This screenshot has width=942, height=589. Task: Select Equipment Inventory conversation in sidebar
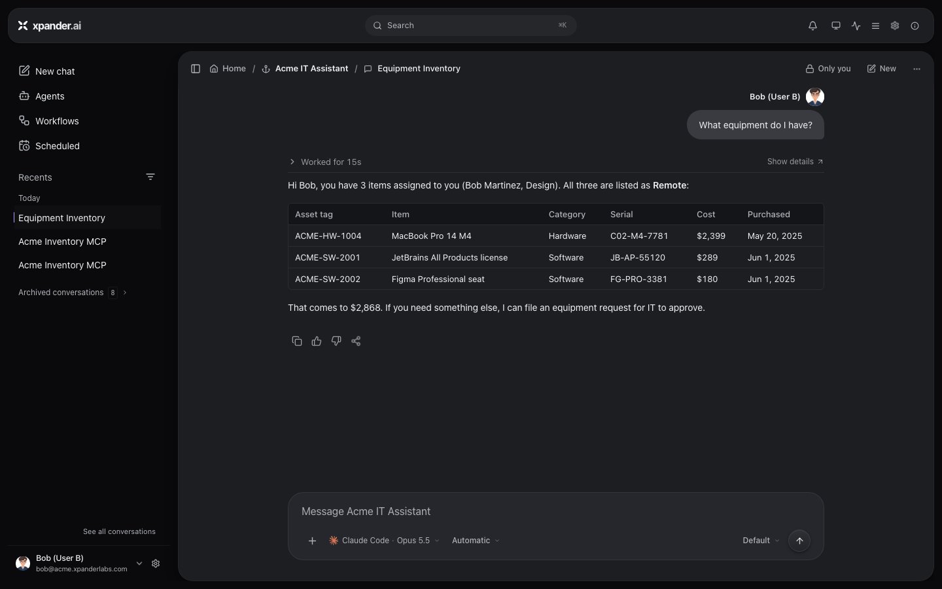pyautogui.click(x=88, y=218)
